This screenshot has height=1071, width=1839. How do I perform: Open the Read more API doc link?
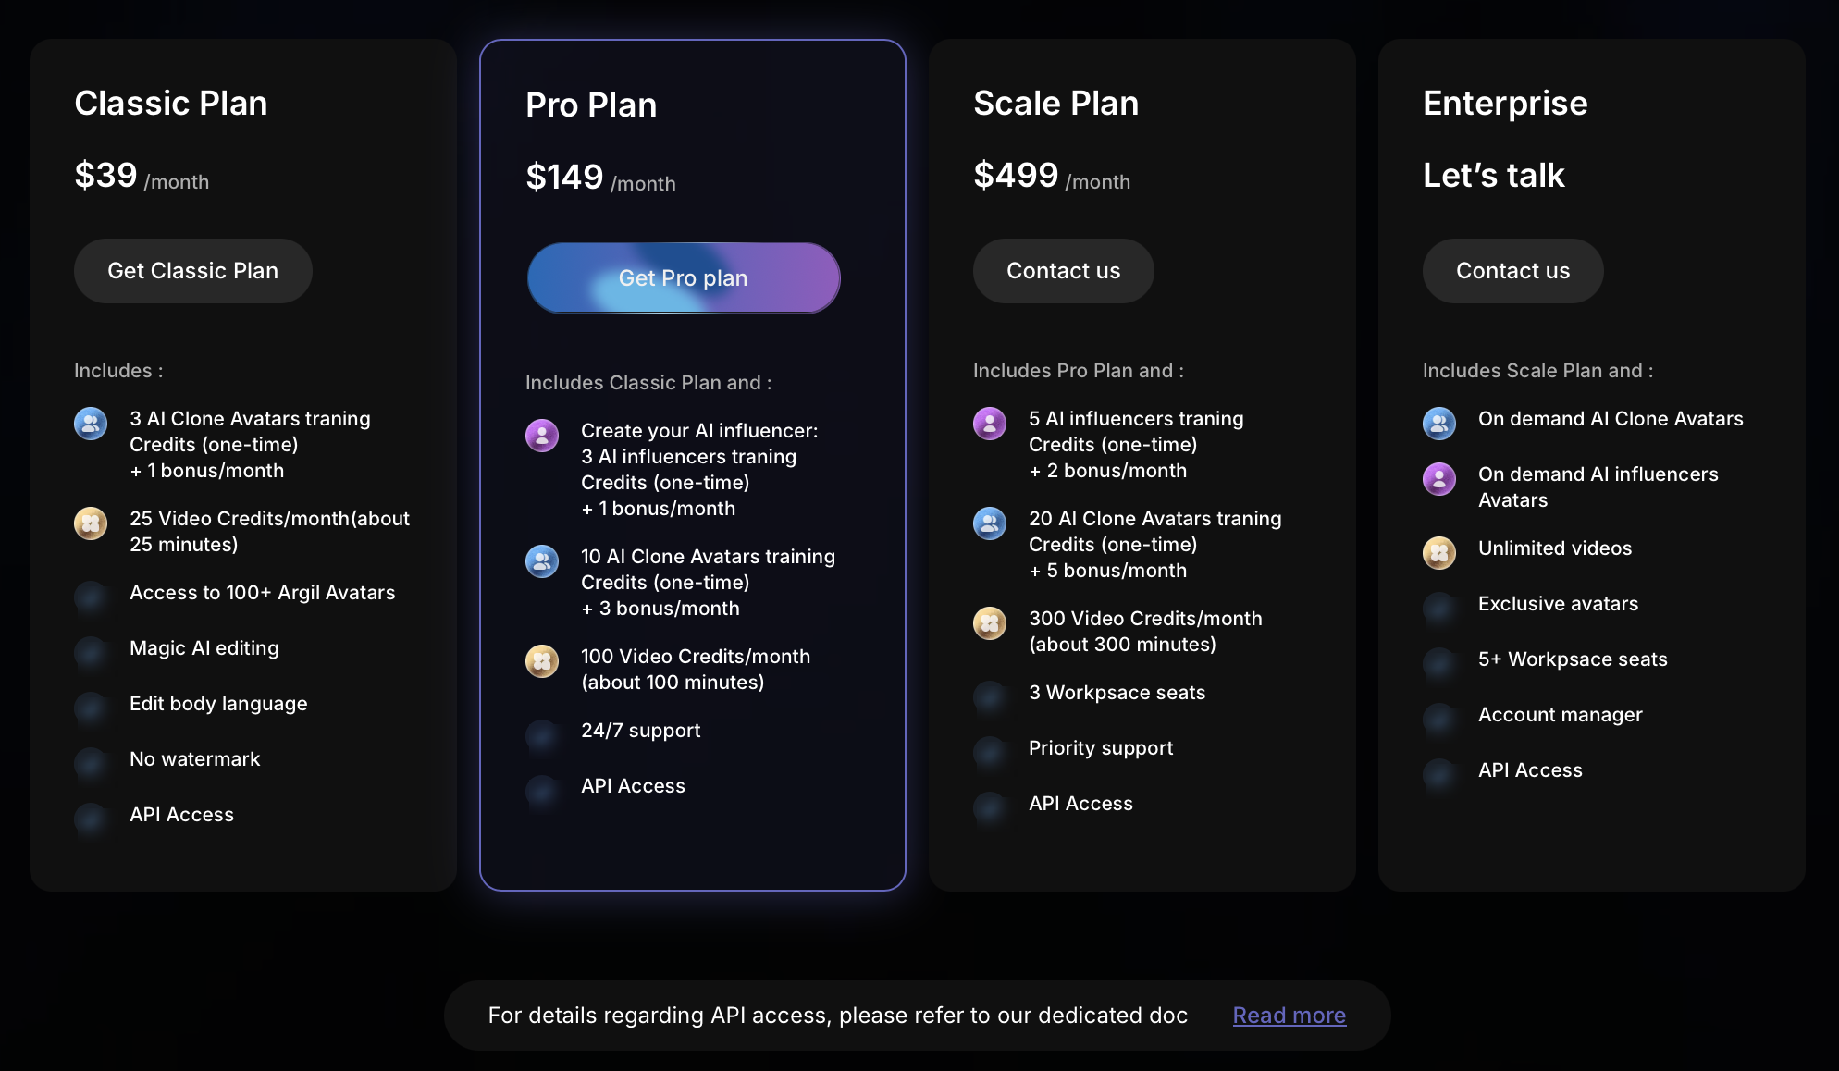tap(1289, 1016)
